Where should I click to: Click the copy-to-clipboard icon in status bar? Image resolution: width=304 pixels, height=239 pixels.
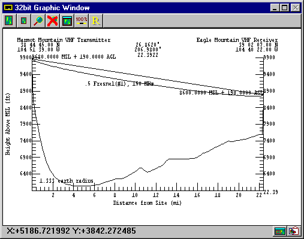click(x=294, y=231)
